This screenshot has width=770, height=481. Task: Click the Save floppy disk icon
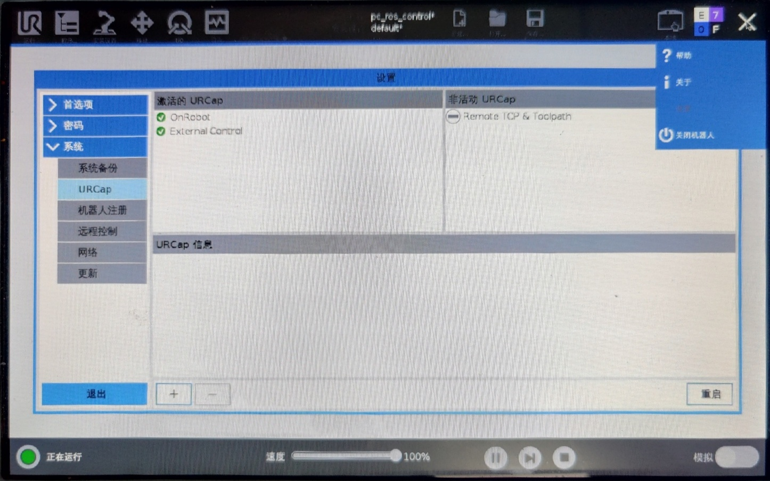click(x=535, y=19)
